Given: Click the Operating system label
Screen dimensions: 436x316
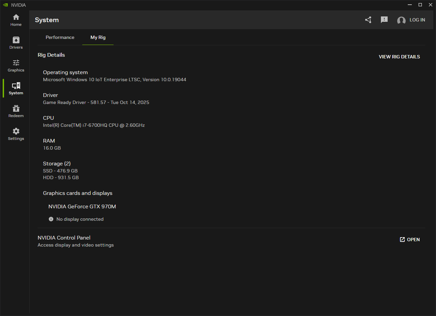Looking at the screenshot, I should click(x=66, y=72).
